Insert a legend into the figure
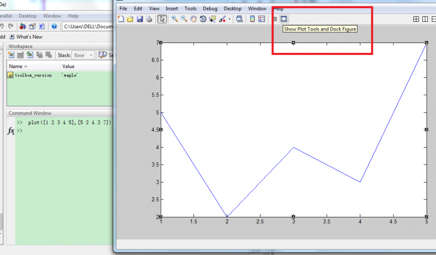The image size is (436, 255). click(262, 19)
